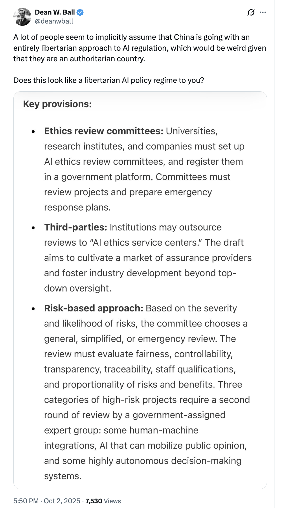Click the tweet's opening paragraph about China
281x508 pixels.
point(139,48)
